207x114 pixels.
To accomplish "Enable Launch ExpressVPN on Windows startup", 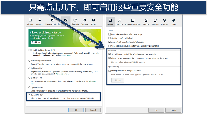I will [x=109, y=35].
